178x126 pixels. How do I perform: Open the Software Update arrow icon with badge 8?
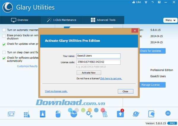120,114
